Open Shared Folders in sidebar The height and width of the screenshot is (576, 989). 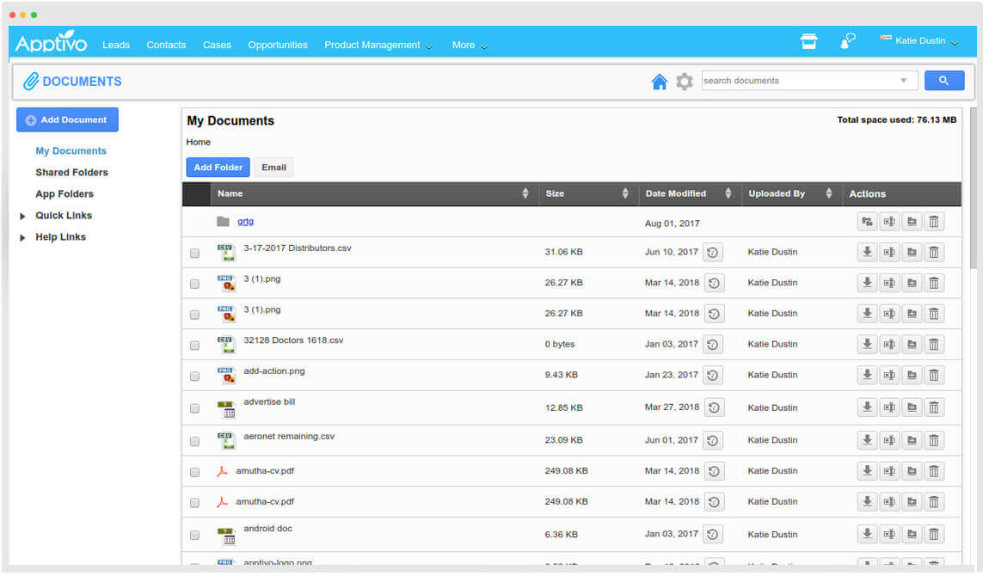pos(71,173)
